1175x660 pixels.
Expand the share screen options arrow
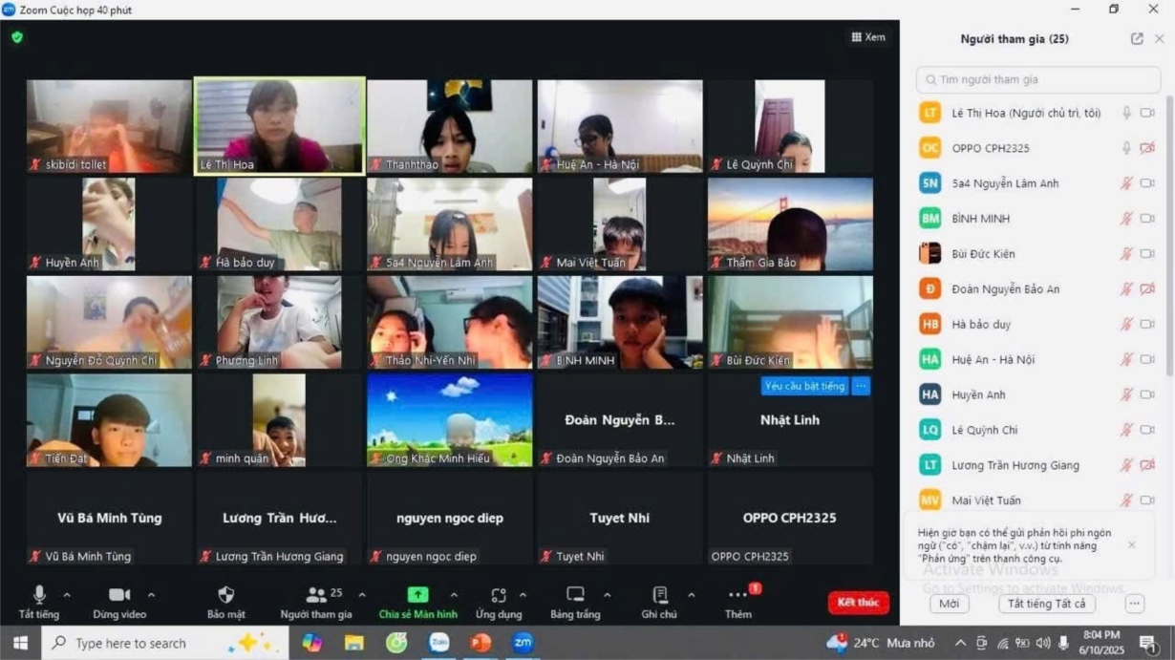point(454,596)
